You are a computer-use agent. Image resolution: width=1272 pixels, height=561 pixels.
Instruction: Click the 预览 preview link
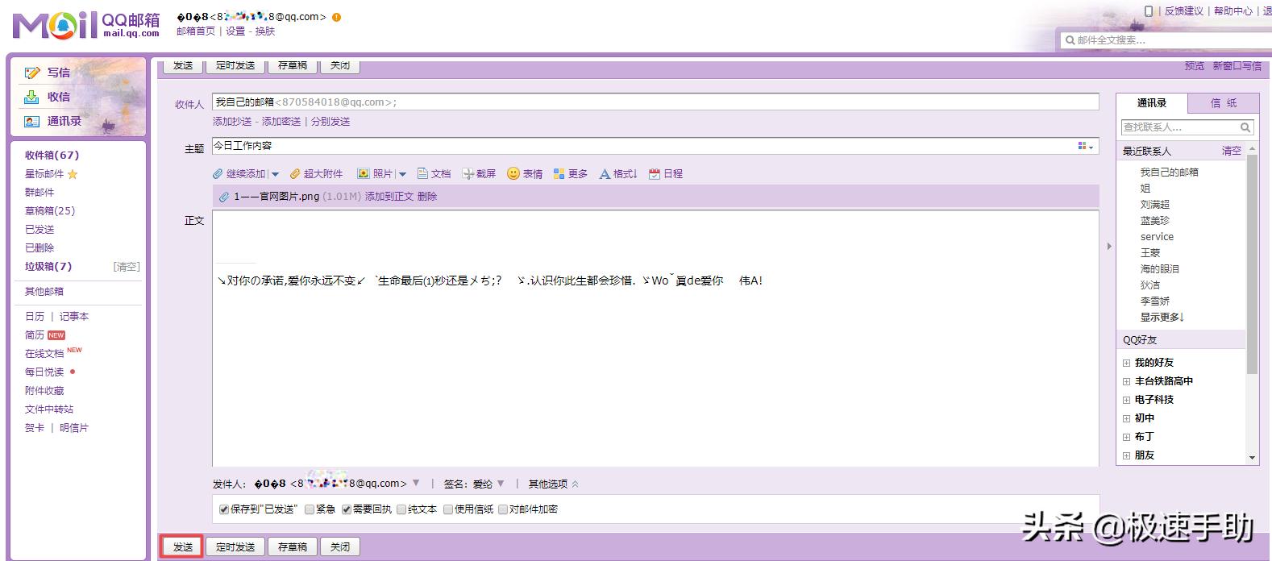tap(1195, 66)
